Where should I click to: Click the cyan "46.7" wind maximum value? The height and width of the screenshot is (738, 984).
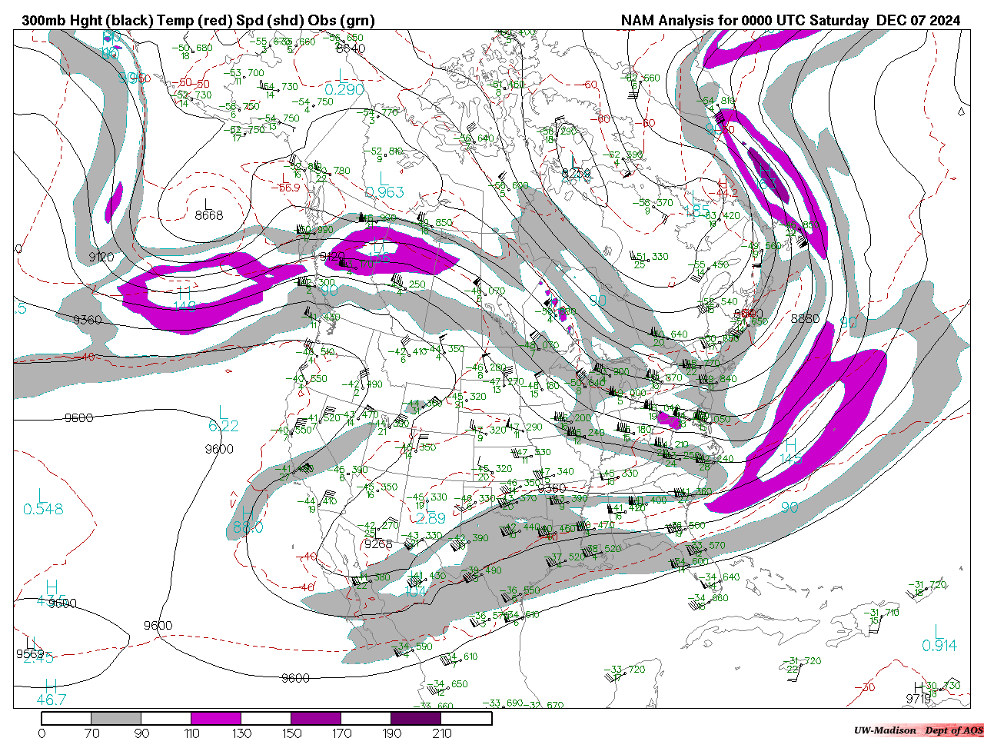tap(52, 700)
